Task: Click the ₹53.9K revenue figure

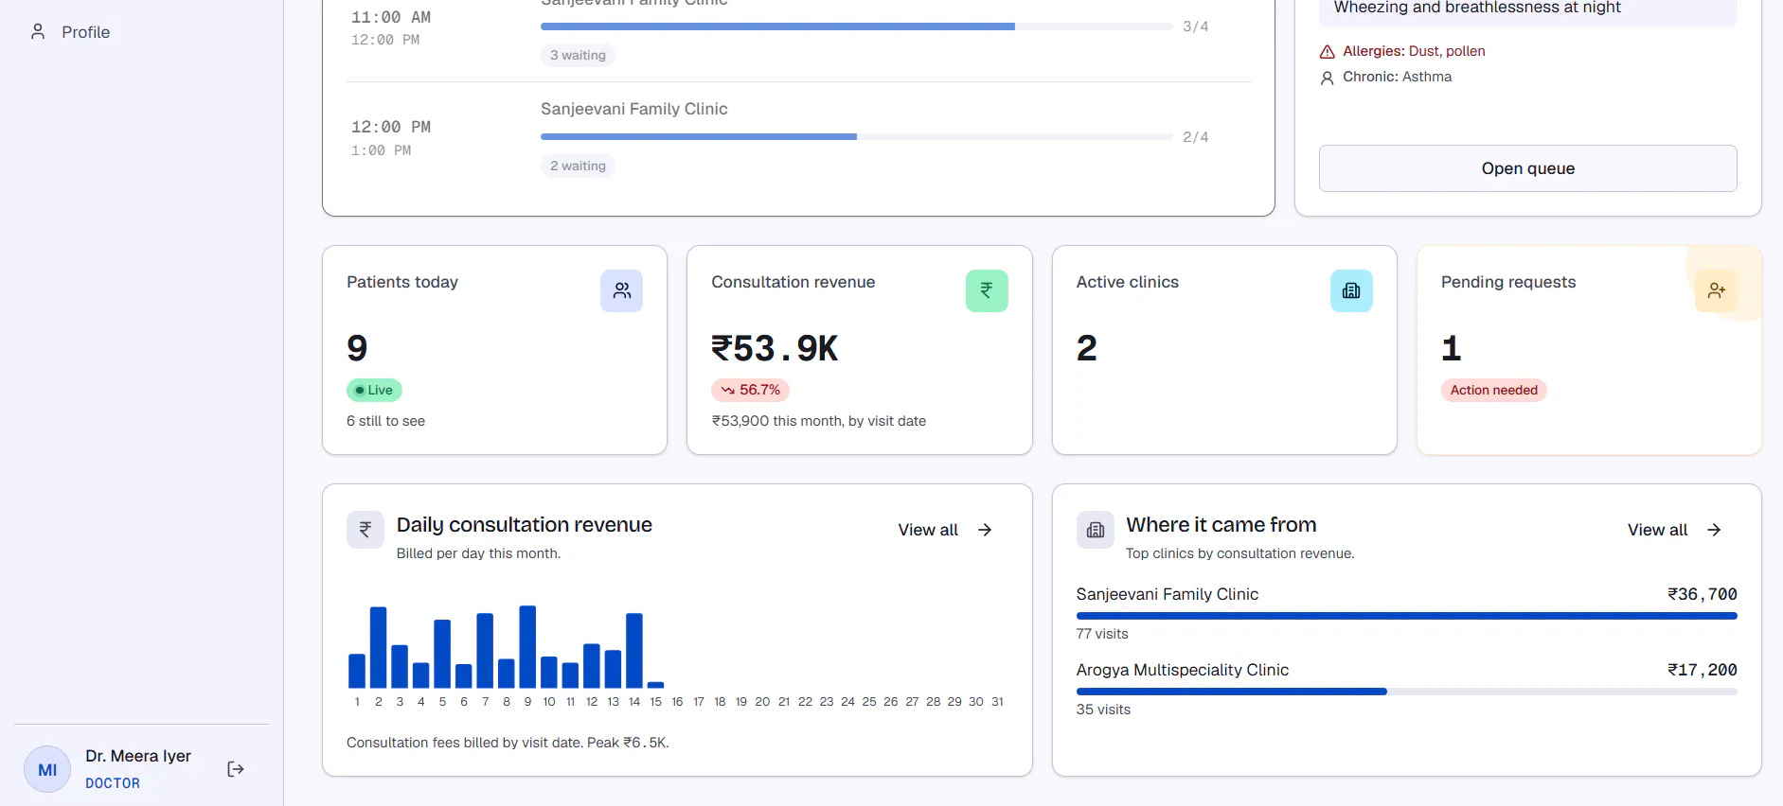Action: 775,348
